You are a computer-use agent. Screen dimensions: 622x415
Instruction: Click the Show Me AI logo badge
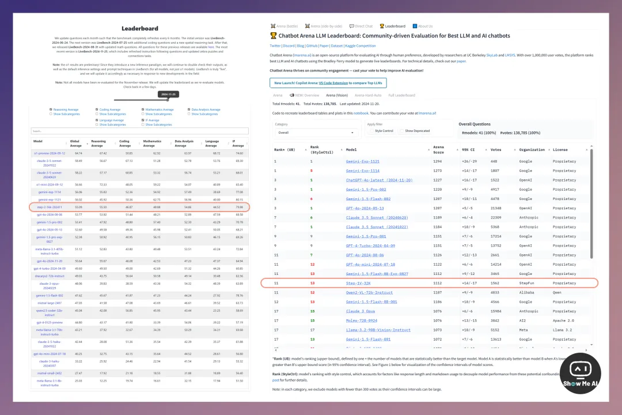pos(580,373)
